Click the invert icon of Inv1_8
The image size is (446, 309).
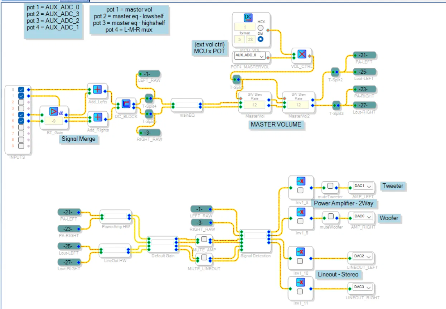[x=301, y=182]
